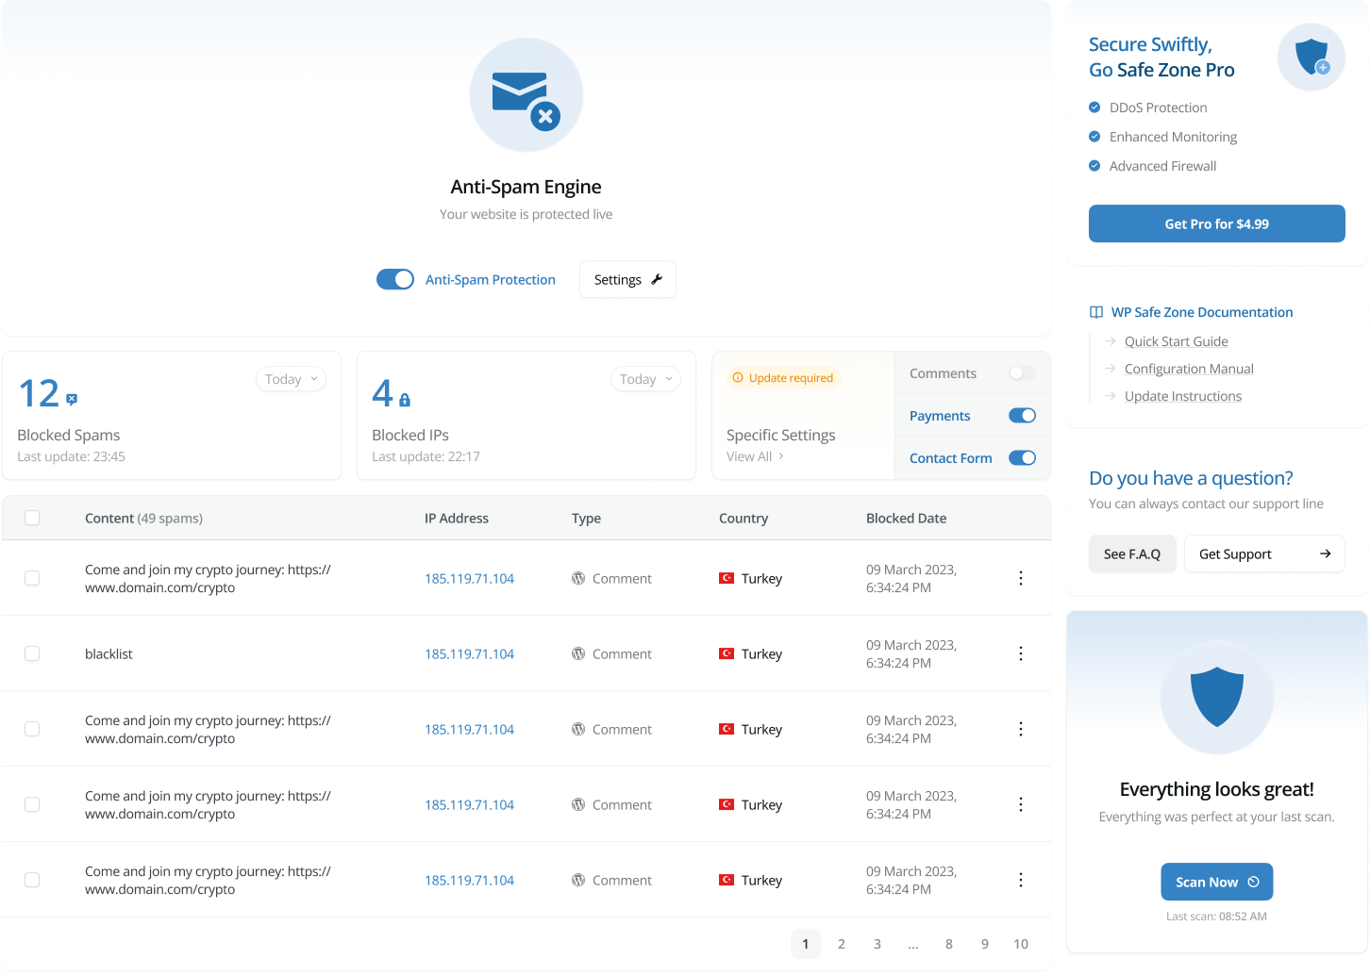Open WP Safe Zone Documentation link
This screenshot has height=974, width=1370.
pos(1202,312)
